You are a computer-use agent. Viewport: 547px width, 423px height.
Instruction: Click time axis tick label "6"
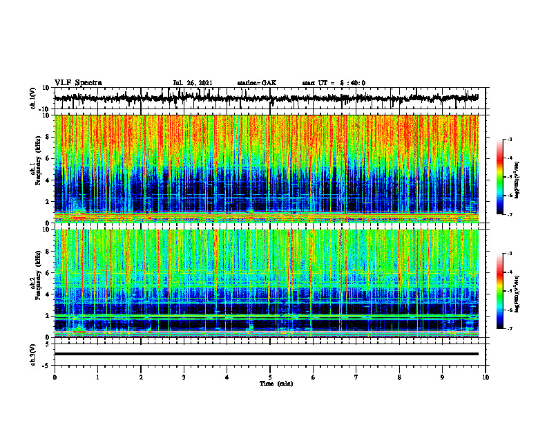point(314,377)
